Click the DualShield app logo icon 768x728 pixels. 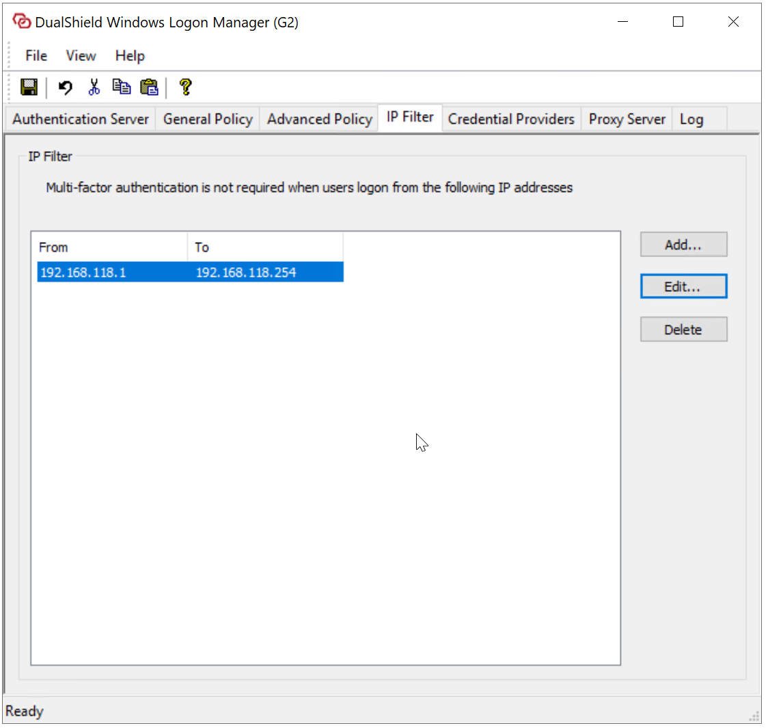(22, 22)
